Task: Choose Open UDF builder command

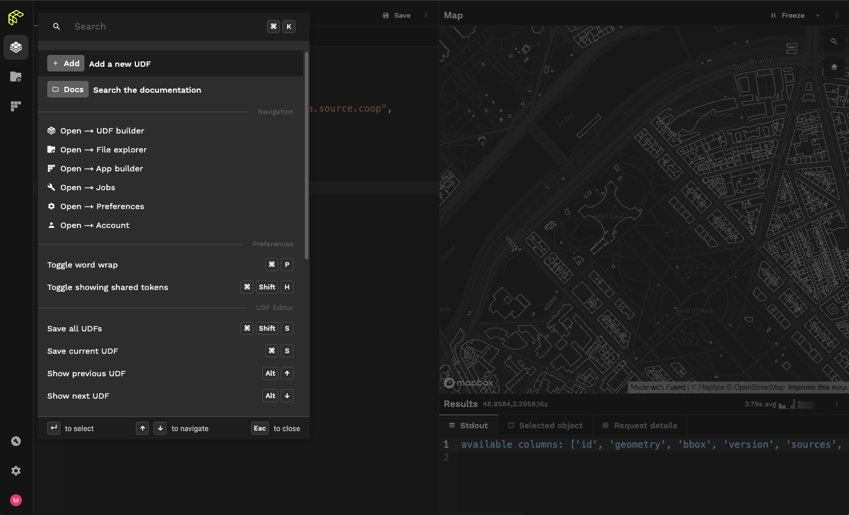Action: tap(170, 131)
